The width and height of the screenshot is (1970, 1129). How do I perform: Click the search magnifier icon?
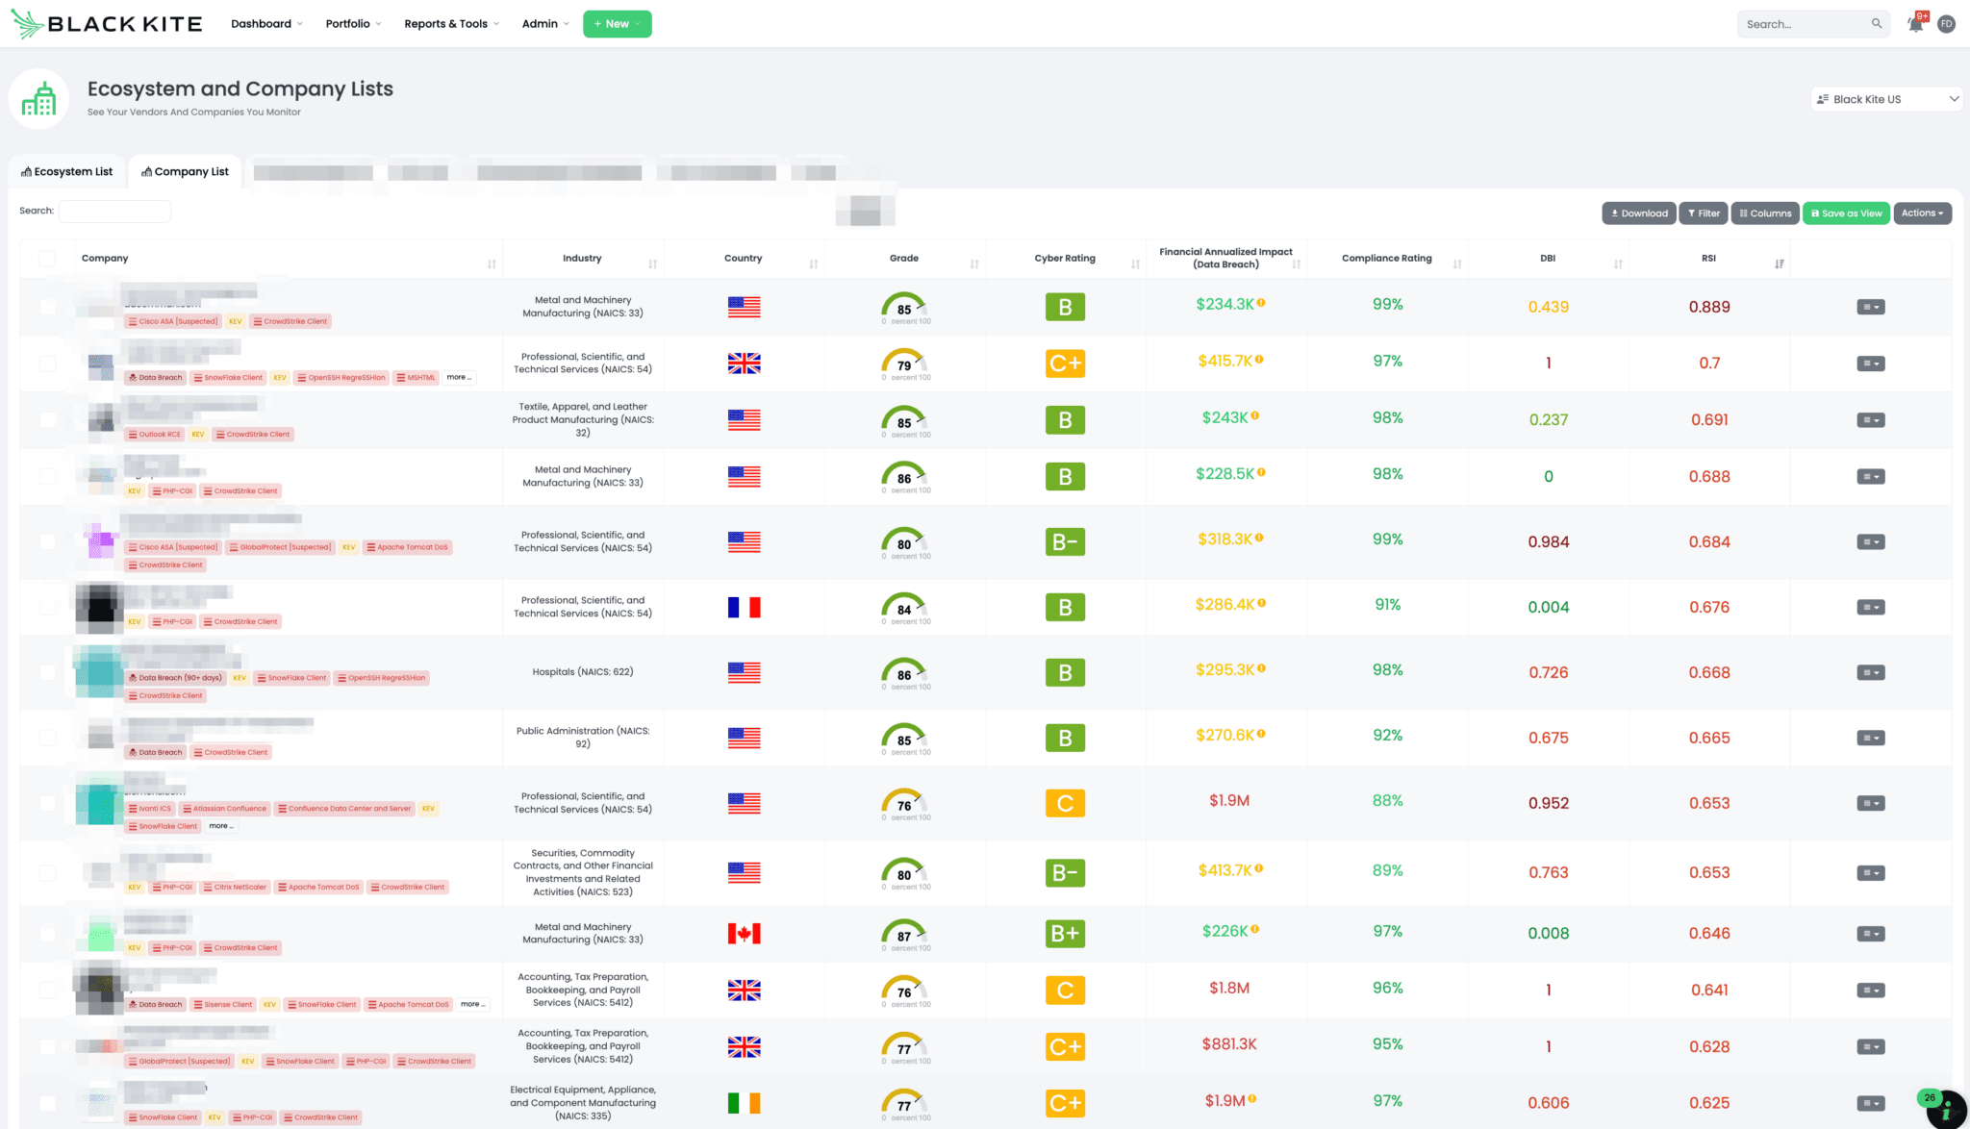(x=1876, y=23)
